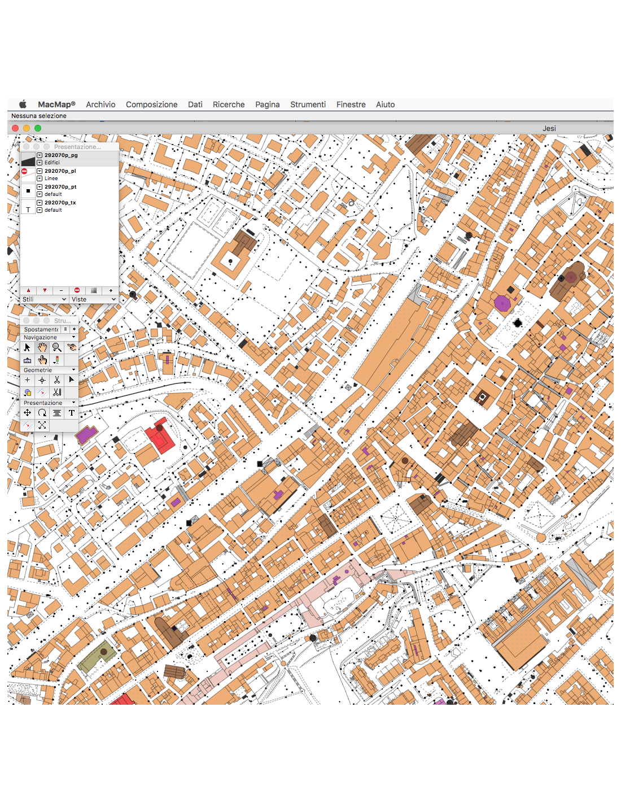
Task: Select the rotate tool in Presentazione
Action: (x=42, y=413)
